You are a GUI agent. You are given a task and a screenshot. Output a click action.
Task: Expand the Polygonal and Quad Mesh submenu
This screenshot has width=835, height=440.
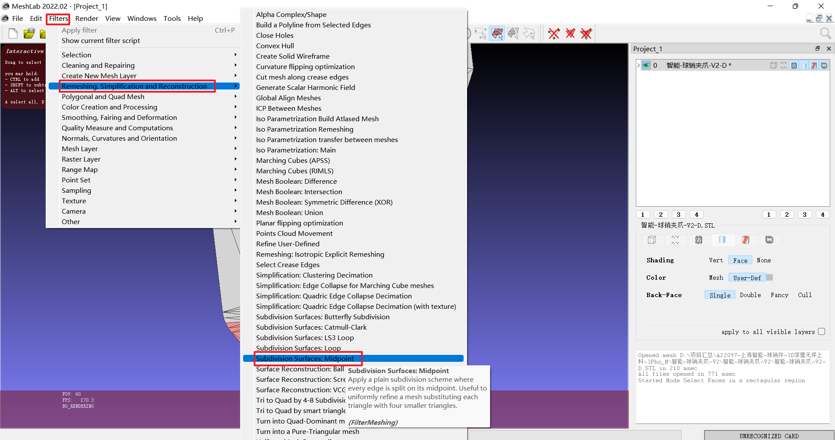tap(143, 96)
